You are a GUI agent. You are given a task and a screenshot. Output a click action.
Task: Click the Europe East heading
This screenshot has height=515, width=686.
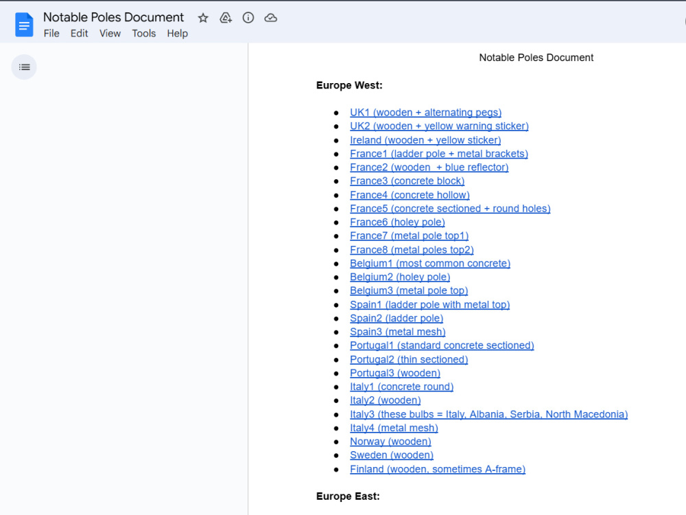tap(348, 496)
